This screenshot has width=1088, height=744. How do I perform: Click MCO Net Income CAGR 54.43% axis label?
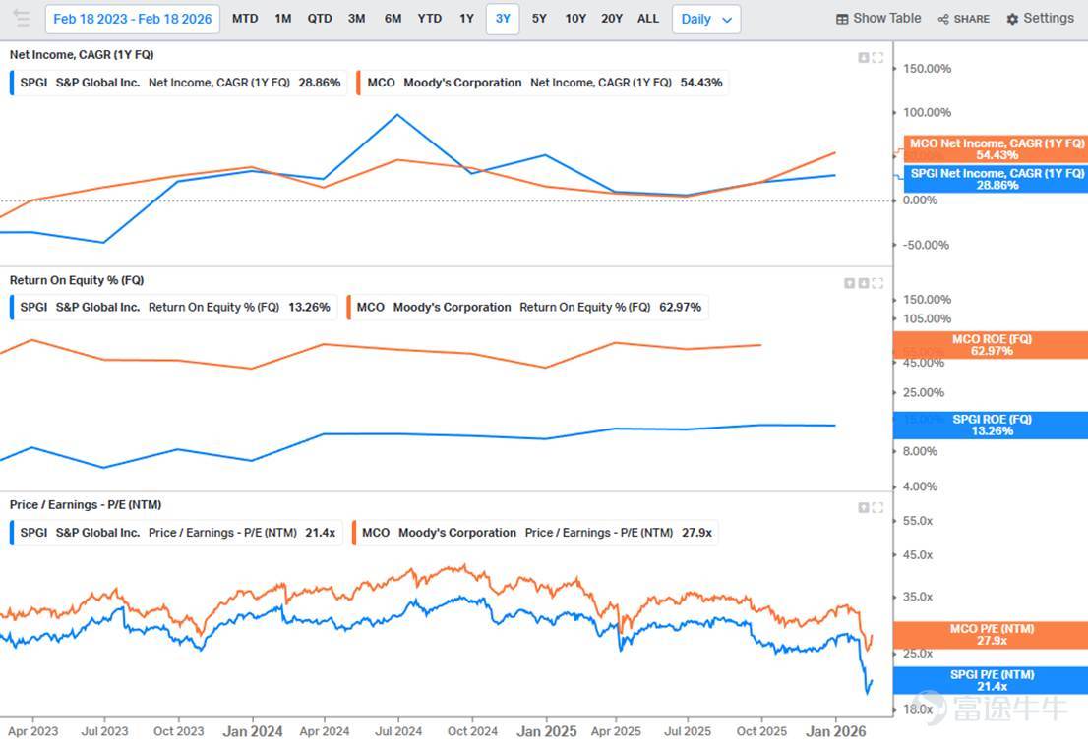[x=996, y=149]
